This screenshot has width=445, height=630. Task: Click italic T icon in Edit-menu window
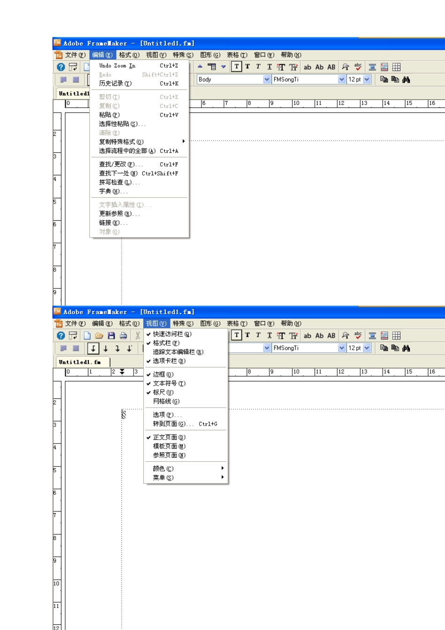pyautogui.click(x=258, y=67)
